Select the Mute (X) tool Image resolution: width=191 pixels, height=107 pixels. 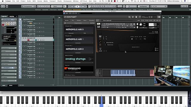point(102,7)
